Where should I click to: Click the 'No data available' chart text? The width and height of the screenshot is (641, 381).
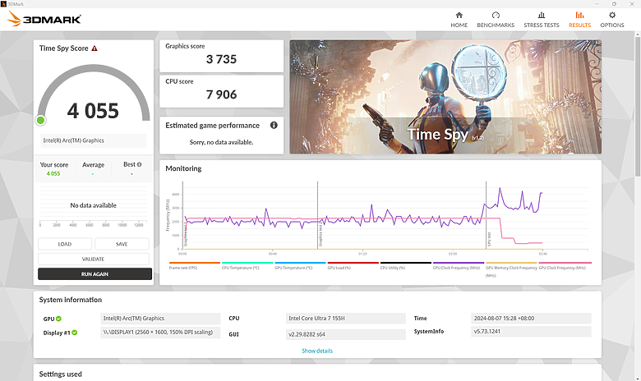pyautogui.click(x=93, y=205)
